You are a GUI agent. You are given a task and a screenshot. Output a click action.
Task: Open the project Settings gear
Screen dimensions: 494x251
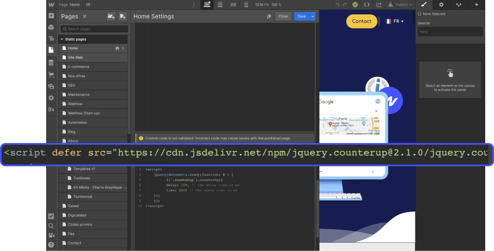[51, 98]
